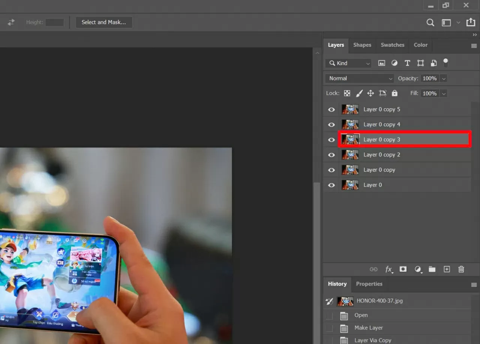Create a new layer group folder

[432, 269]
